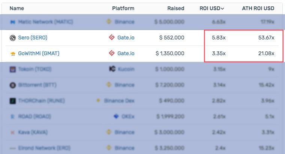The image size is (285, 154).
Task: Click the $ 490,000 raised value
Action: [172, 101]
